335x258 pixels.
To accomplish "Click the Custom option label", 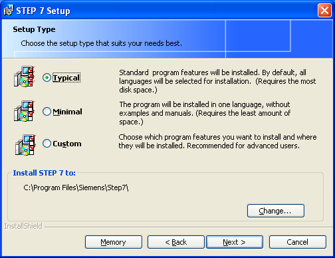I will pos(67,144).
